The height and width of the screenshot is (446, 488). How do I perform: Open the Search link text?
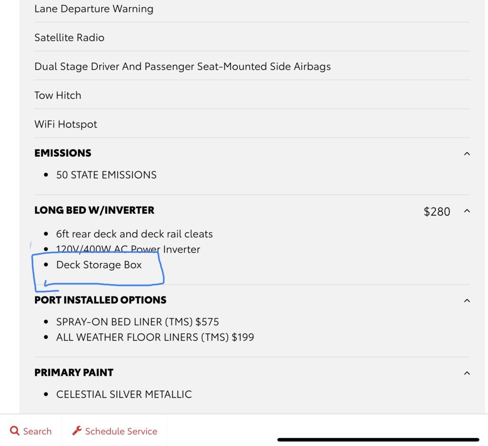pos(37,431)
